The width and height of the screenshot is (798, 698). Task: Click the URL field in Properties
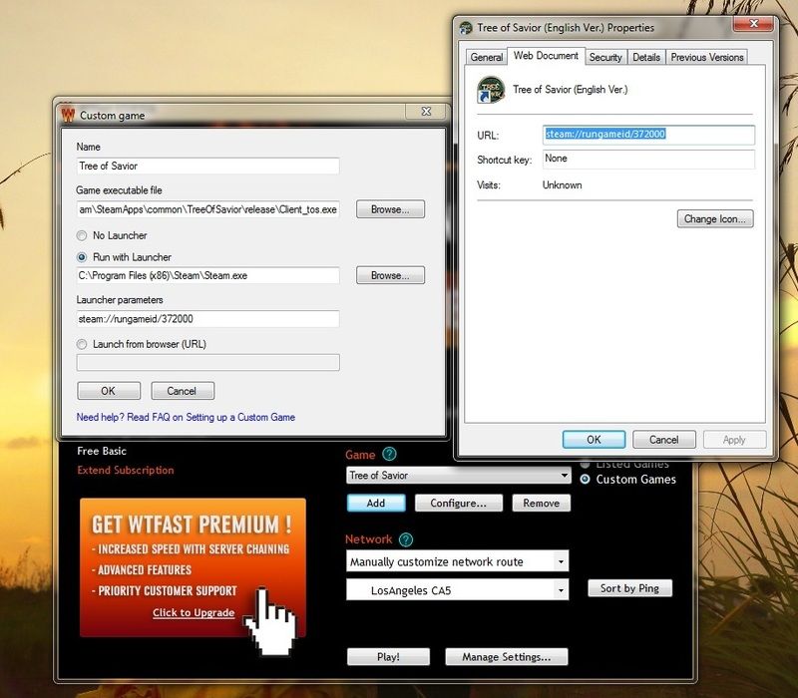648,135
